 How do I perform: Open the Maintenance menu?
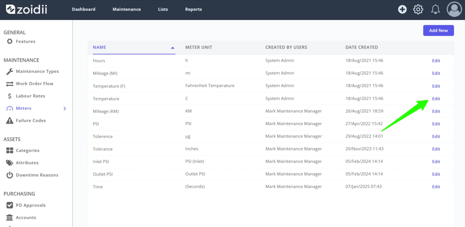[127, 9]
